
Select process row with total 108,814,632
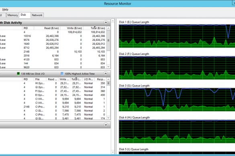[x=53, y=32]
